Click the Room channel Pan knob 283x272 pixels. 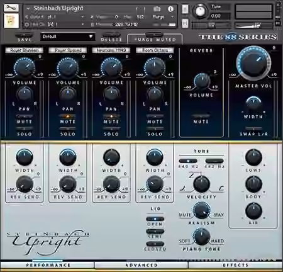point(155,94)
